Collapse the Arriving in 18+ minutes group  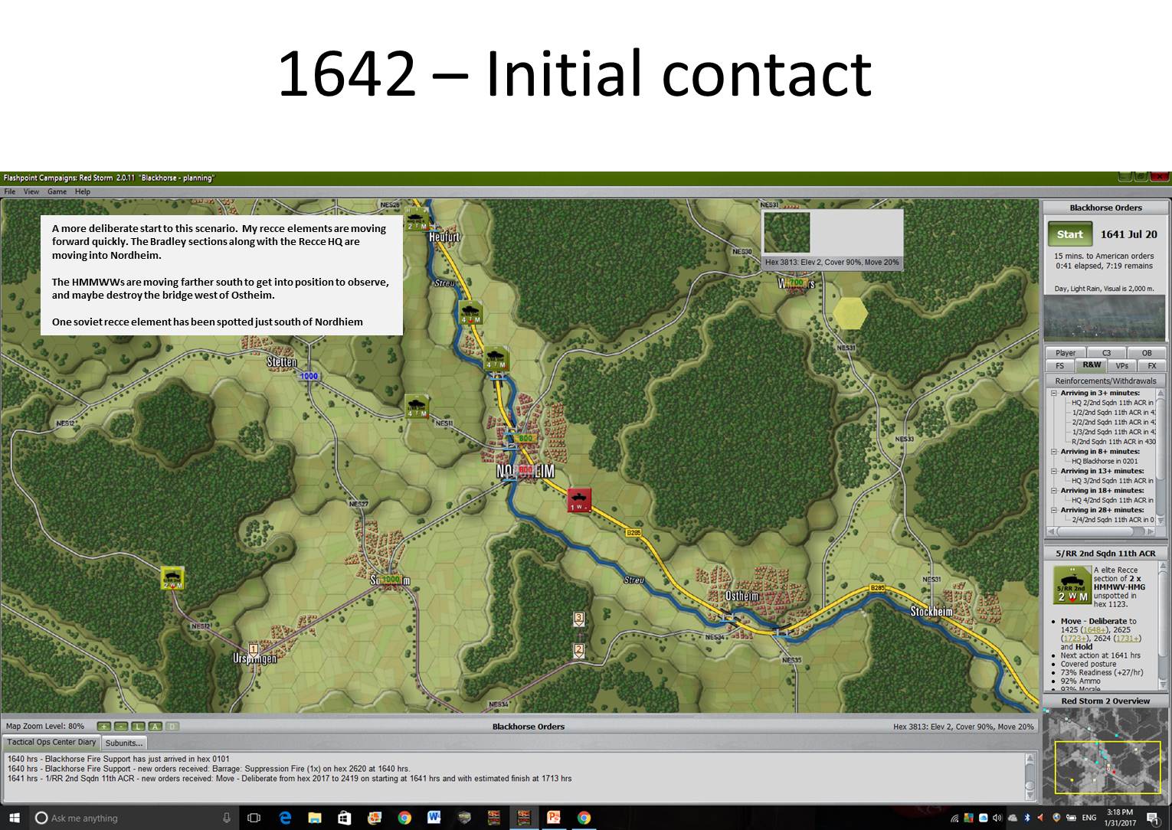tap(1054, 491)
